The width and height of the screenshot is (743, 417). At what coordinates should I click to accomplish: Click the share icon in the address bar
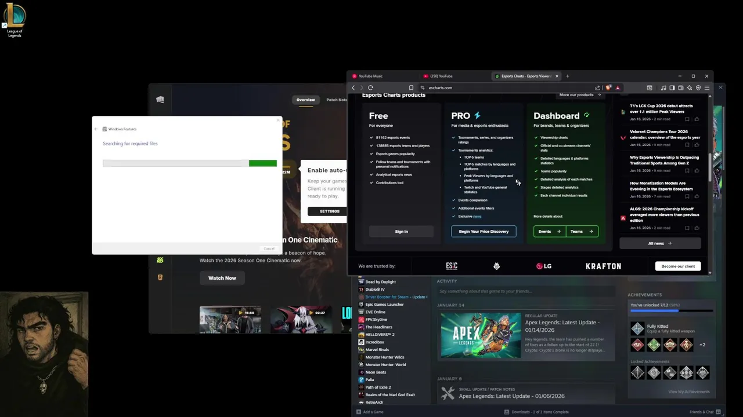click(x=597, y=87)
